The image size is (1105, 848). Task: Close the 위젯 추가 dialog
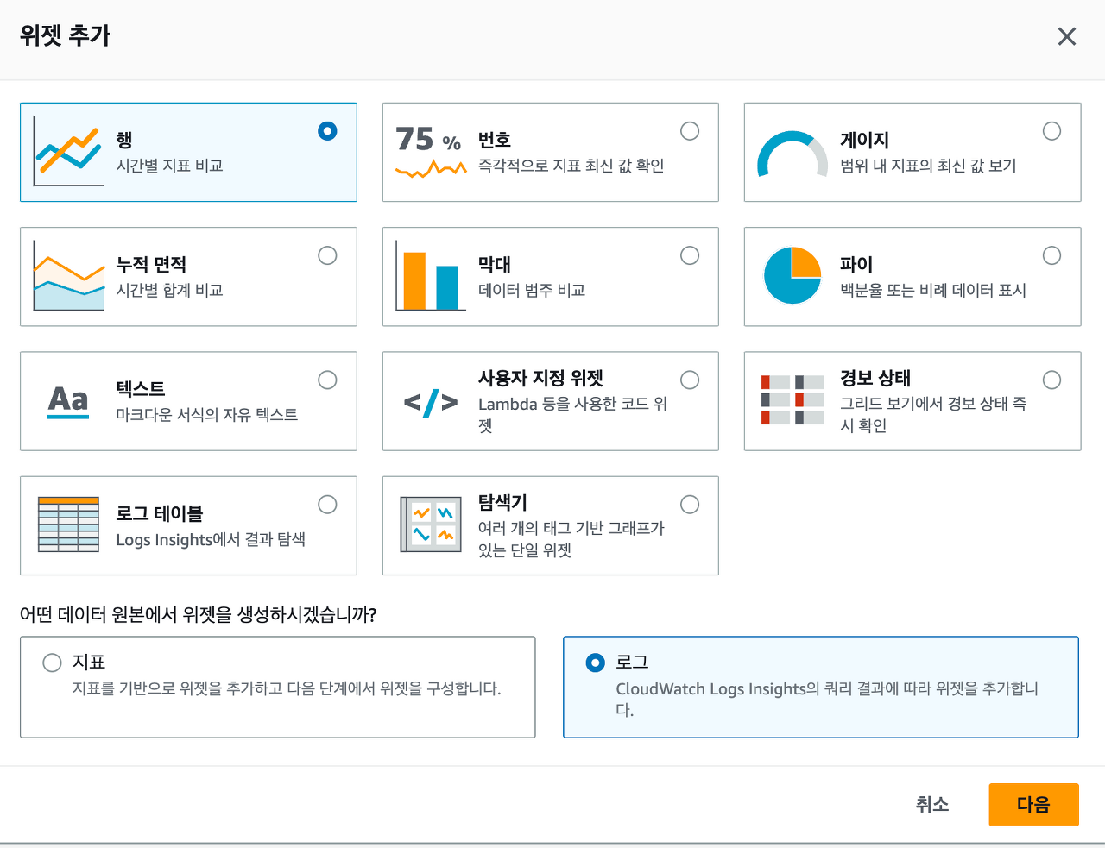click(x=1067, y=36)
